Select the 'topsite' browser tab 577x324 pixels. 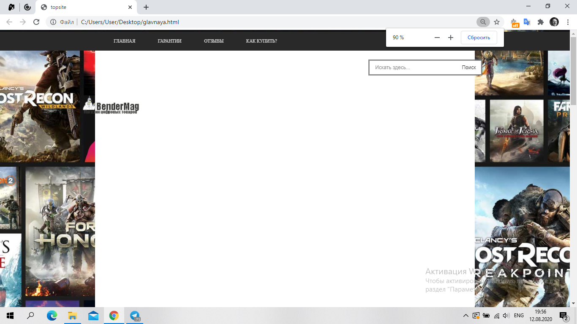coord(86,7)
